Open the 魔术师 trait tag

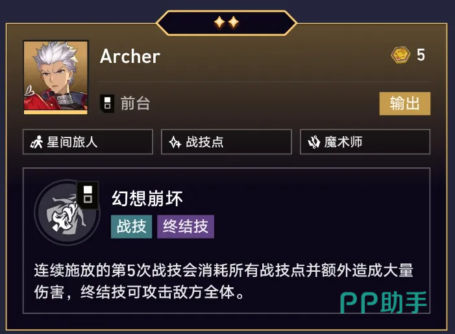[x=365, y=142]
